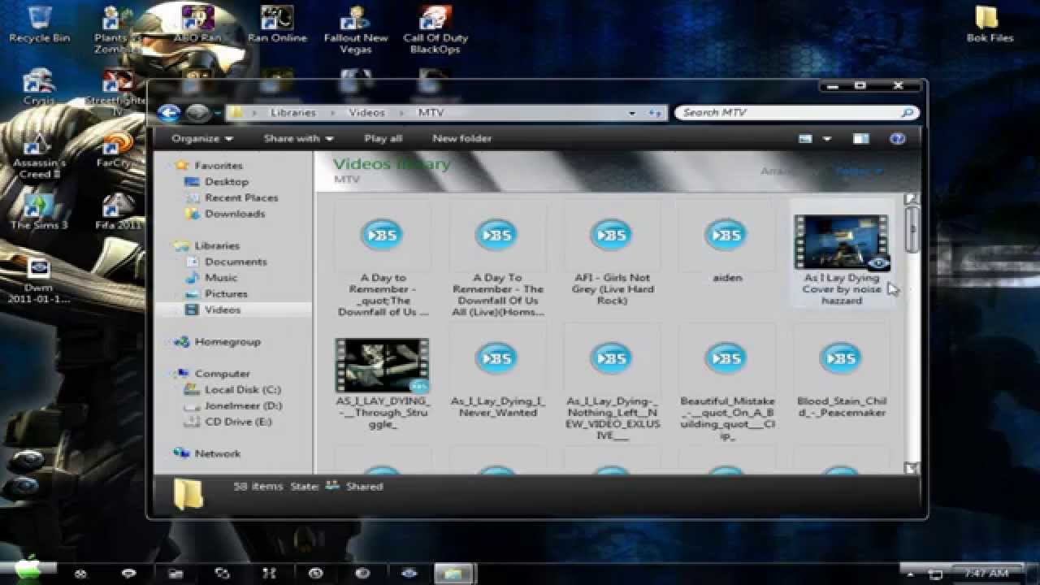Open Recent Places in Favorites
Screen dimensions: 1040x585
tap(232, 197)
